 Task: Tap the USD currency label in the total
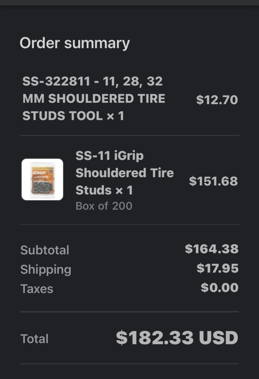click(218, 338)
